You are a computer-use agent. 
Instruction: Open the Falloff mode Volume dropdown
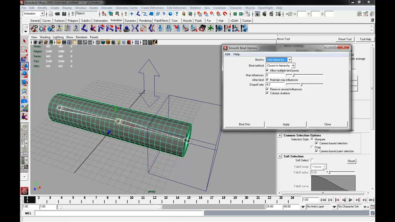click(319, 167)
